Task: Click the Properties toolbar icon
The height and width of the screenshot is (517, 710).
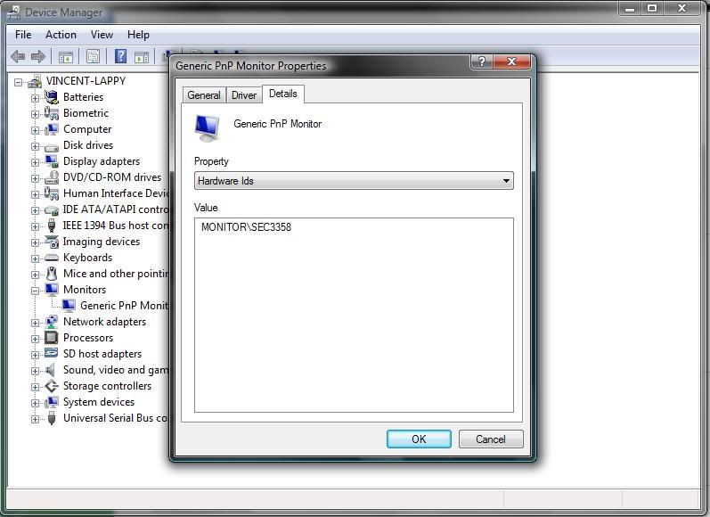Action: pyautogui.click(x=94, y=57)
